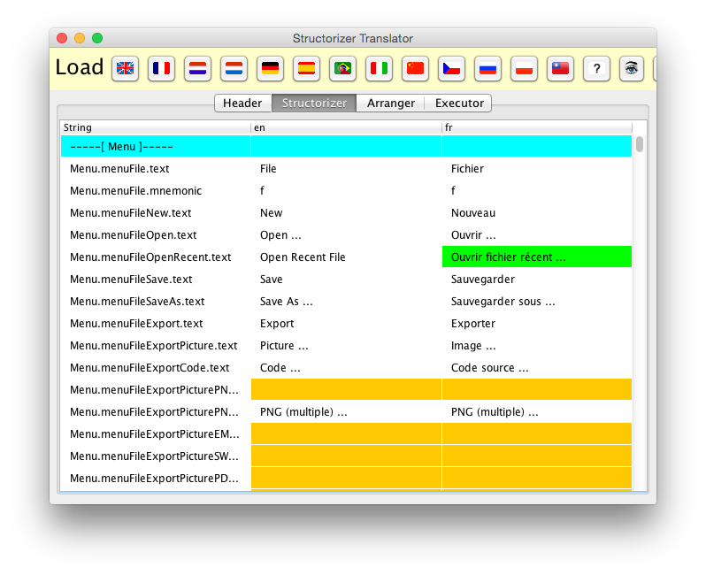
Task: Click the table vertical scrollbar thumb
Action: [640, 144]
